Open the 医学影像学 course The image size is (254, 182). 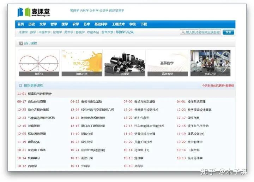[195, 142]
